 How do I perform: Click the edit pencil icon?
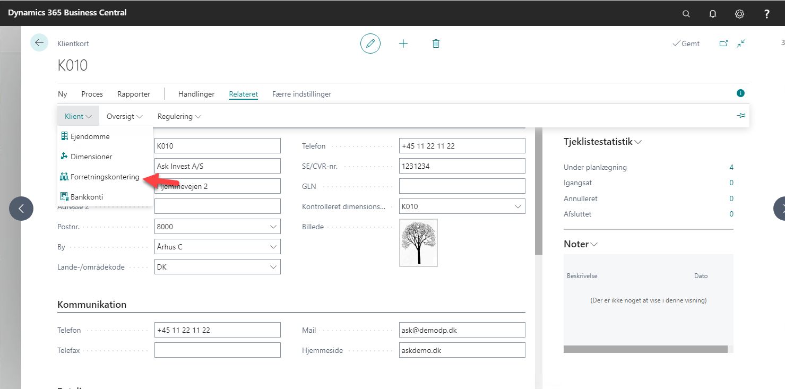point(370,44)
